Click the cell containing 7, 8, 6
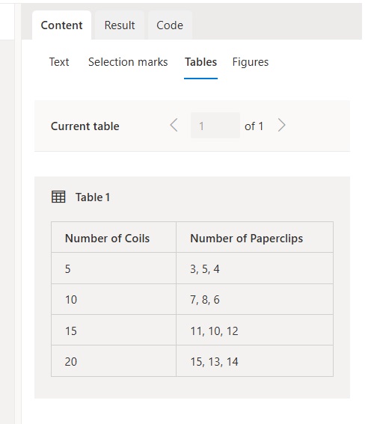The width and height of the screenshot is (377, 424). tap(255, 299)
